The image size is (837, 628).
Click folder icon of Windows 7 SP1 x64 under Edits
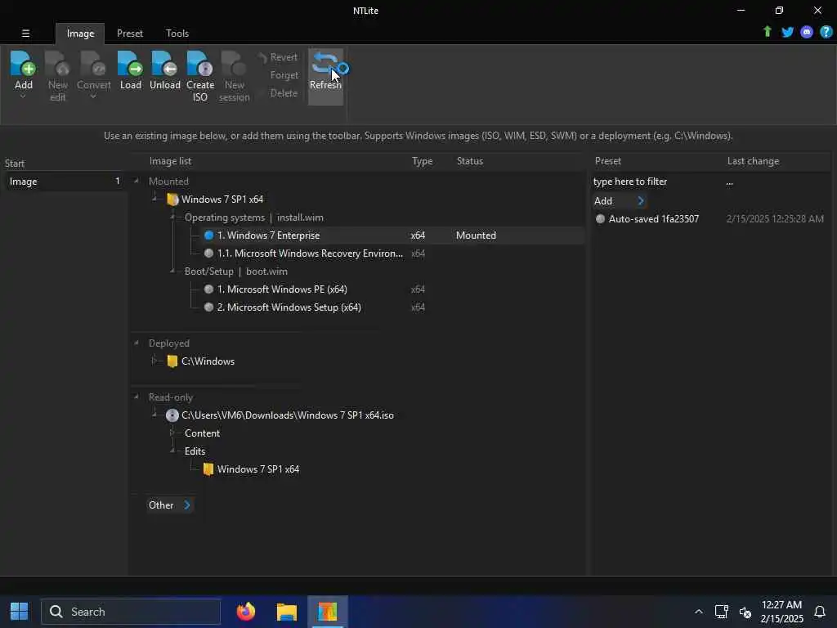(x=208, y=469)
